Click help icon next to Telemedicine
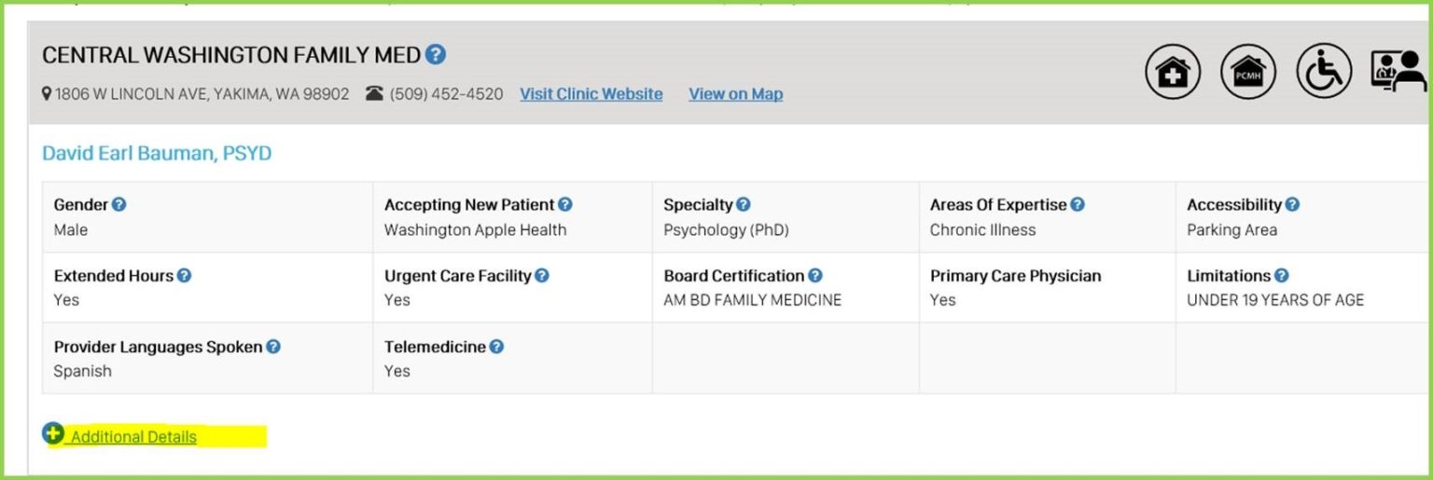 point(496,347)
